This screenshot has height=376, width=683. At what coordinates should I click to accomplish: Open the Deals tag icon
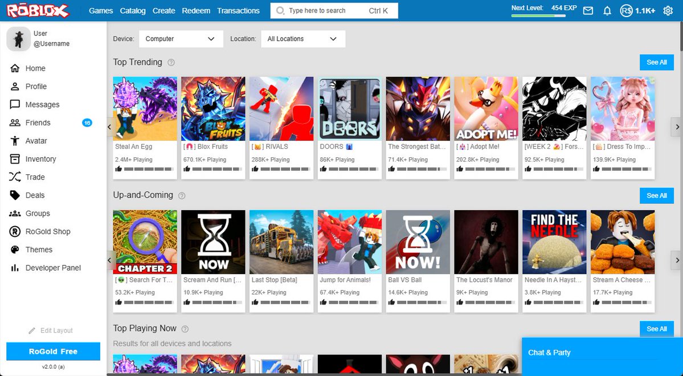[15, 195]
